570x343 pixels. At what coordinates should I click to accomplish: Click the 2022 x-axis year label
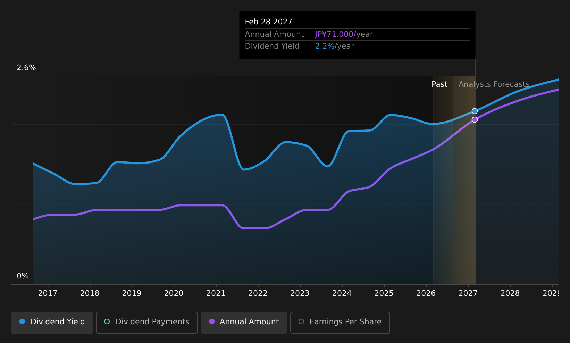pyautogui.click(x=258, y=293)
